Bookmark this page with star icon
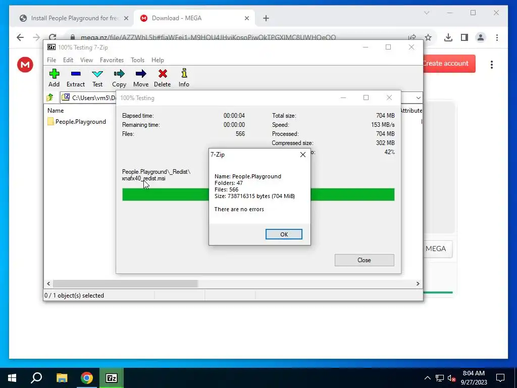The width and height of the screenshot is (517, 388). pyautogui.click(x=428, y=37)
